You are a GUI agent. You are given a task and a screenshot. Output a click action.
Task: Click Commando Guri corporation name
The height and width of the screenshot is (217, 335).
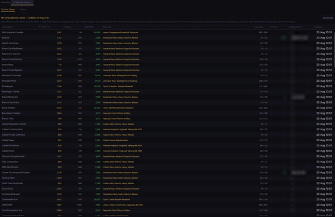coord(10,200)
